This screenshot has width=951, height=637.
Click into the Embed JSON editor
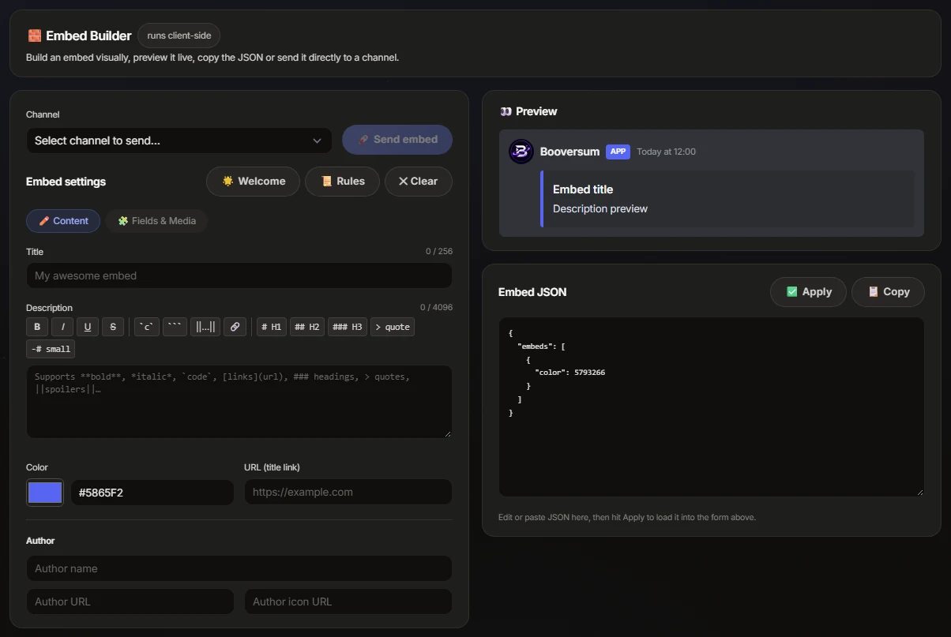[711, 407]
